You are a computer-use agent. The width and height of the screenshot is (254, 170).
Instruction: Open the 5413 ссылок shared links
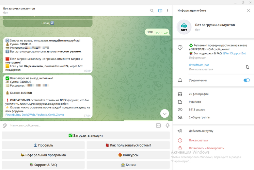coord(196,110)
